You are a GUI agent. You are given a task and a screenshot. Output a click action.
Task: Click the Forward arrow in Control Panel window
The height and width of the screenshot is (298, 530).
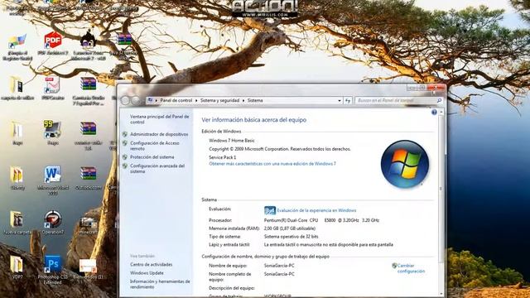tap(136, 100)
